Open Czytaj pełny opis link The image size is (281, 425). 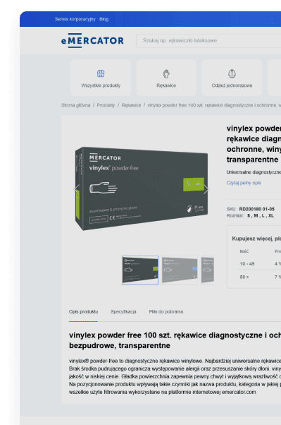point(244,183)
